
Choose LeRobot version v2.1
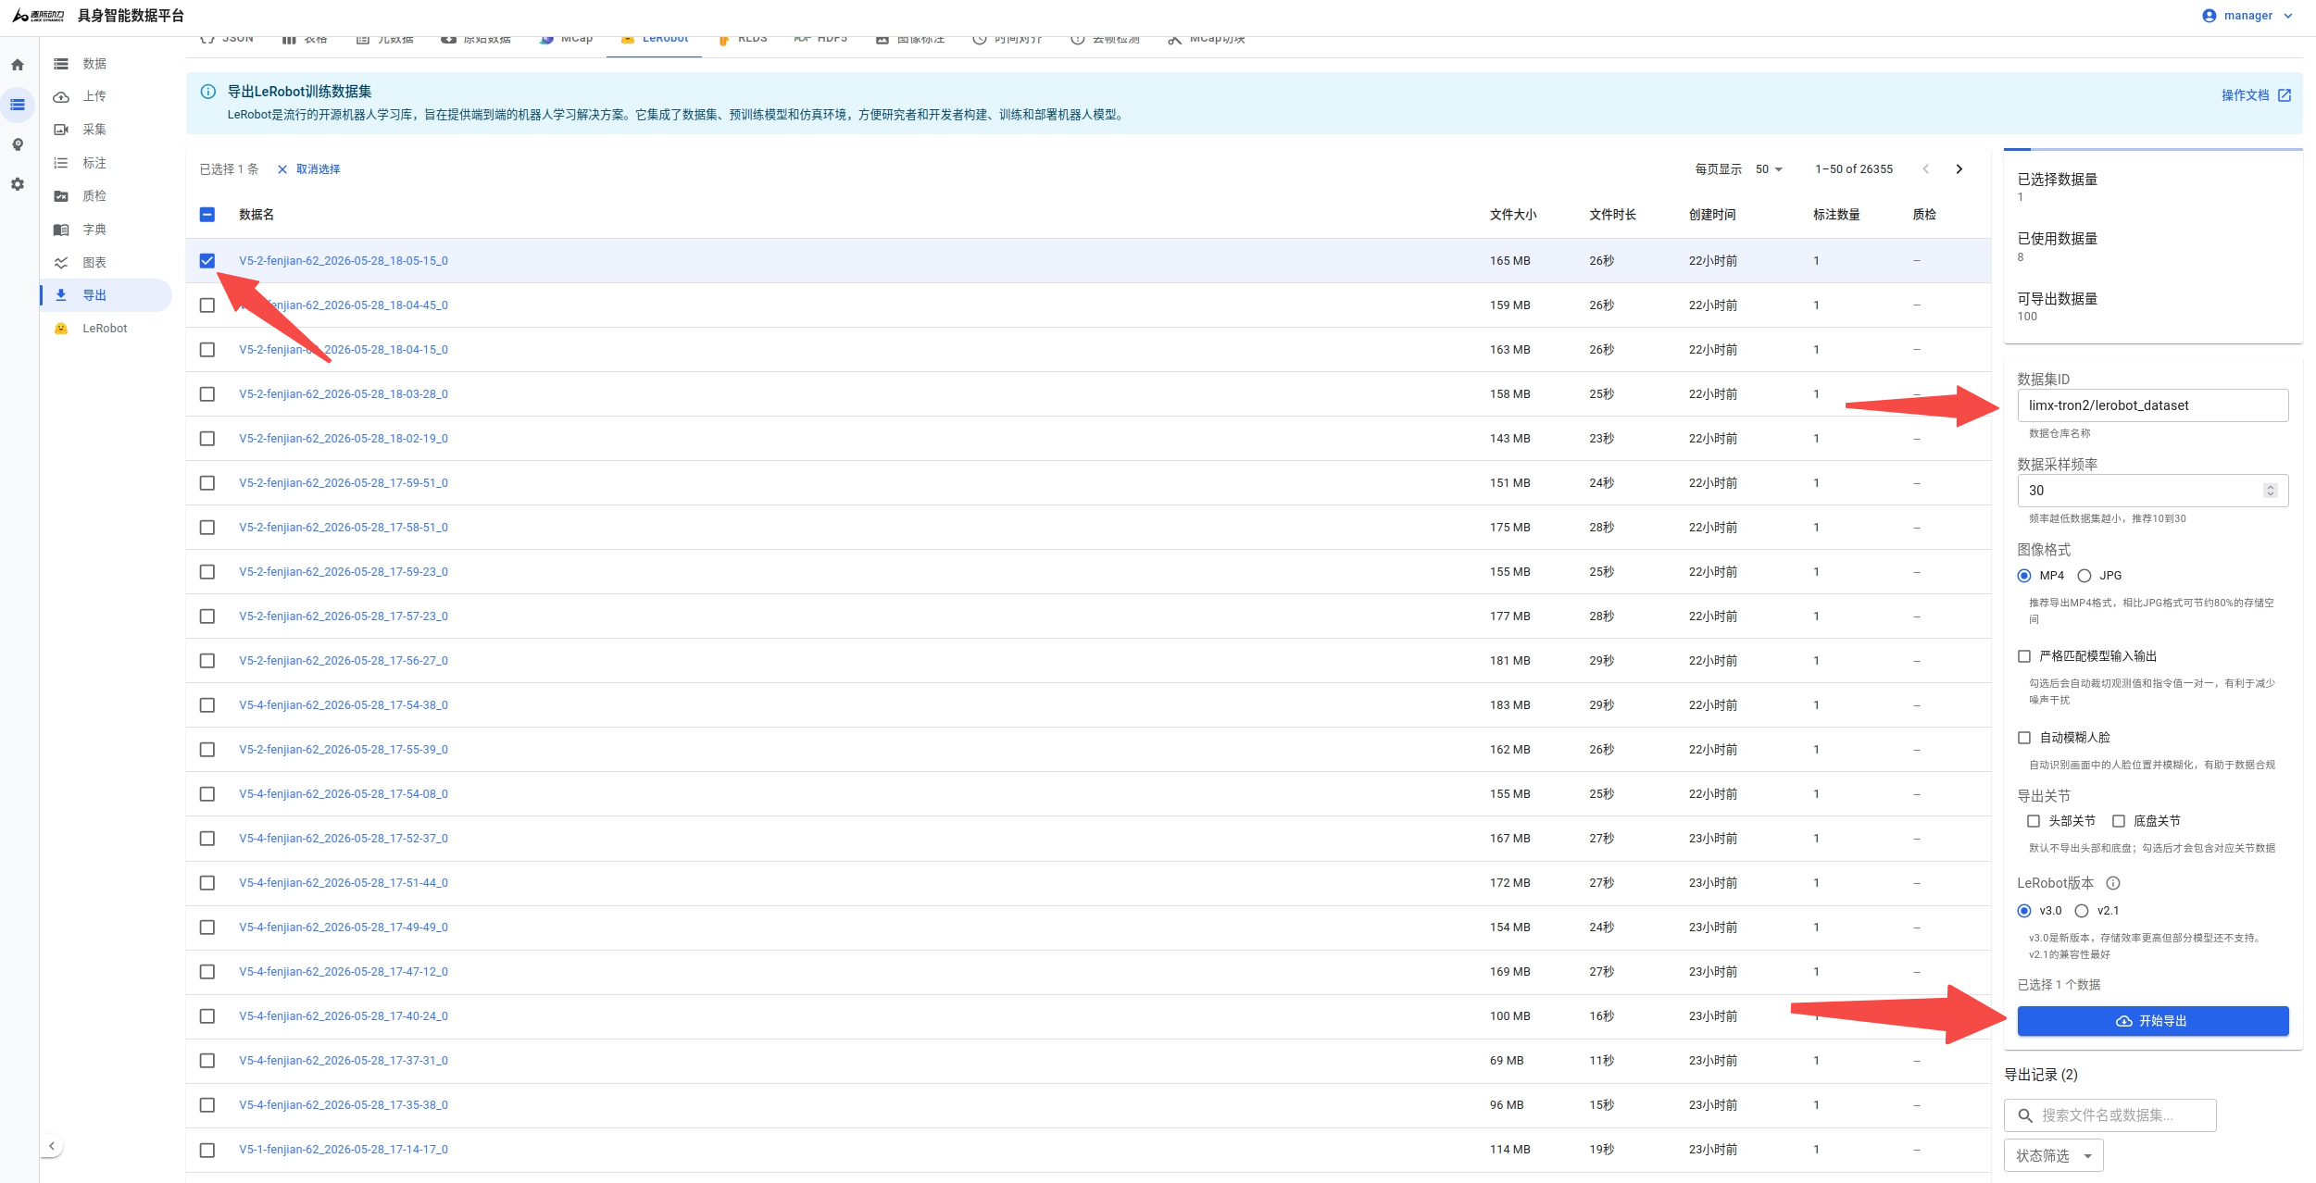tap(2082, 911)
